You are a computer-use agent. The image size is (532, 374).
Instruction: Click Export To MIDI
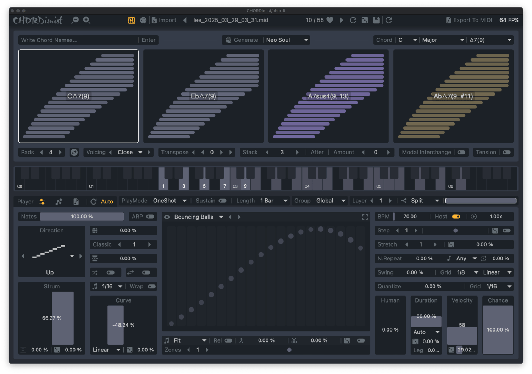point(469,20)
